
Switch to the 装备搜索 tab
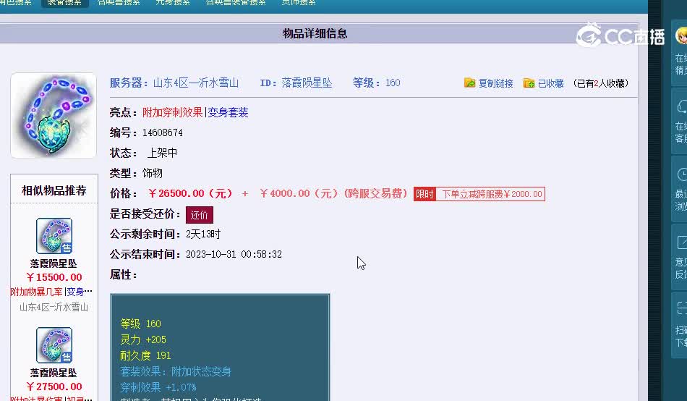[x=65, y=3]
